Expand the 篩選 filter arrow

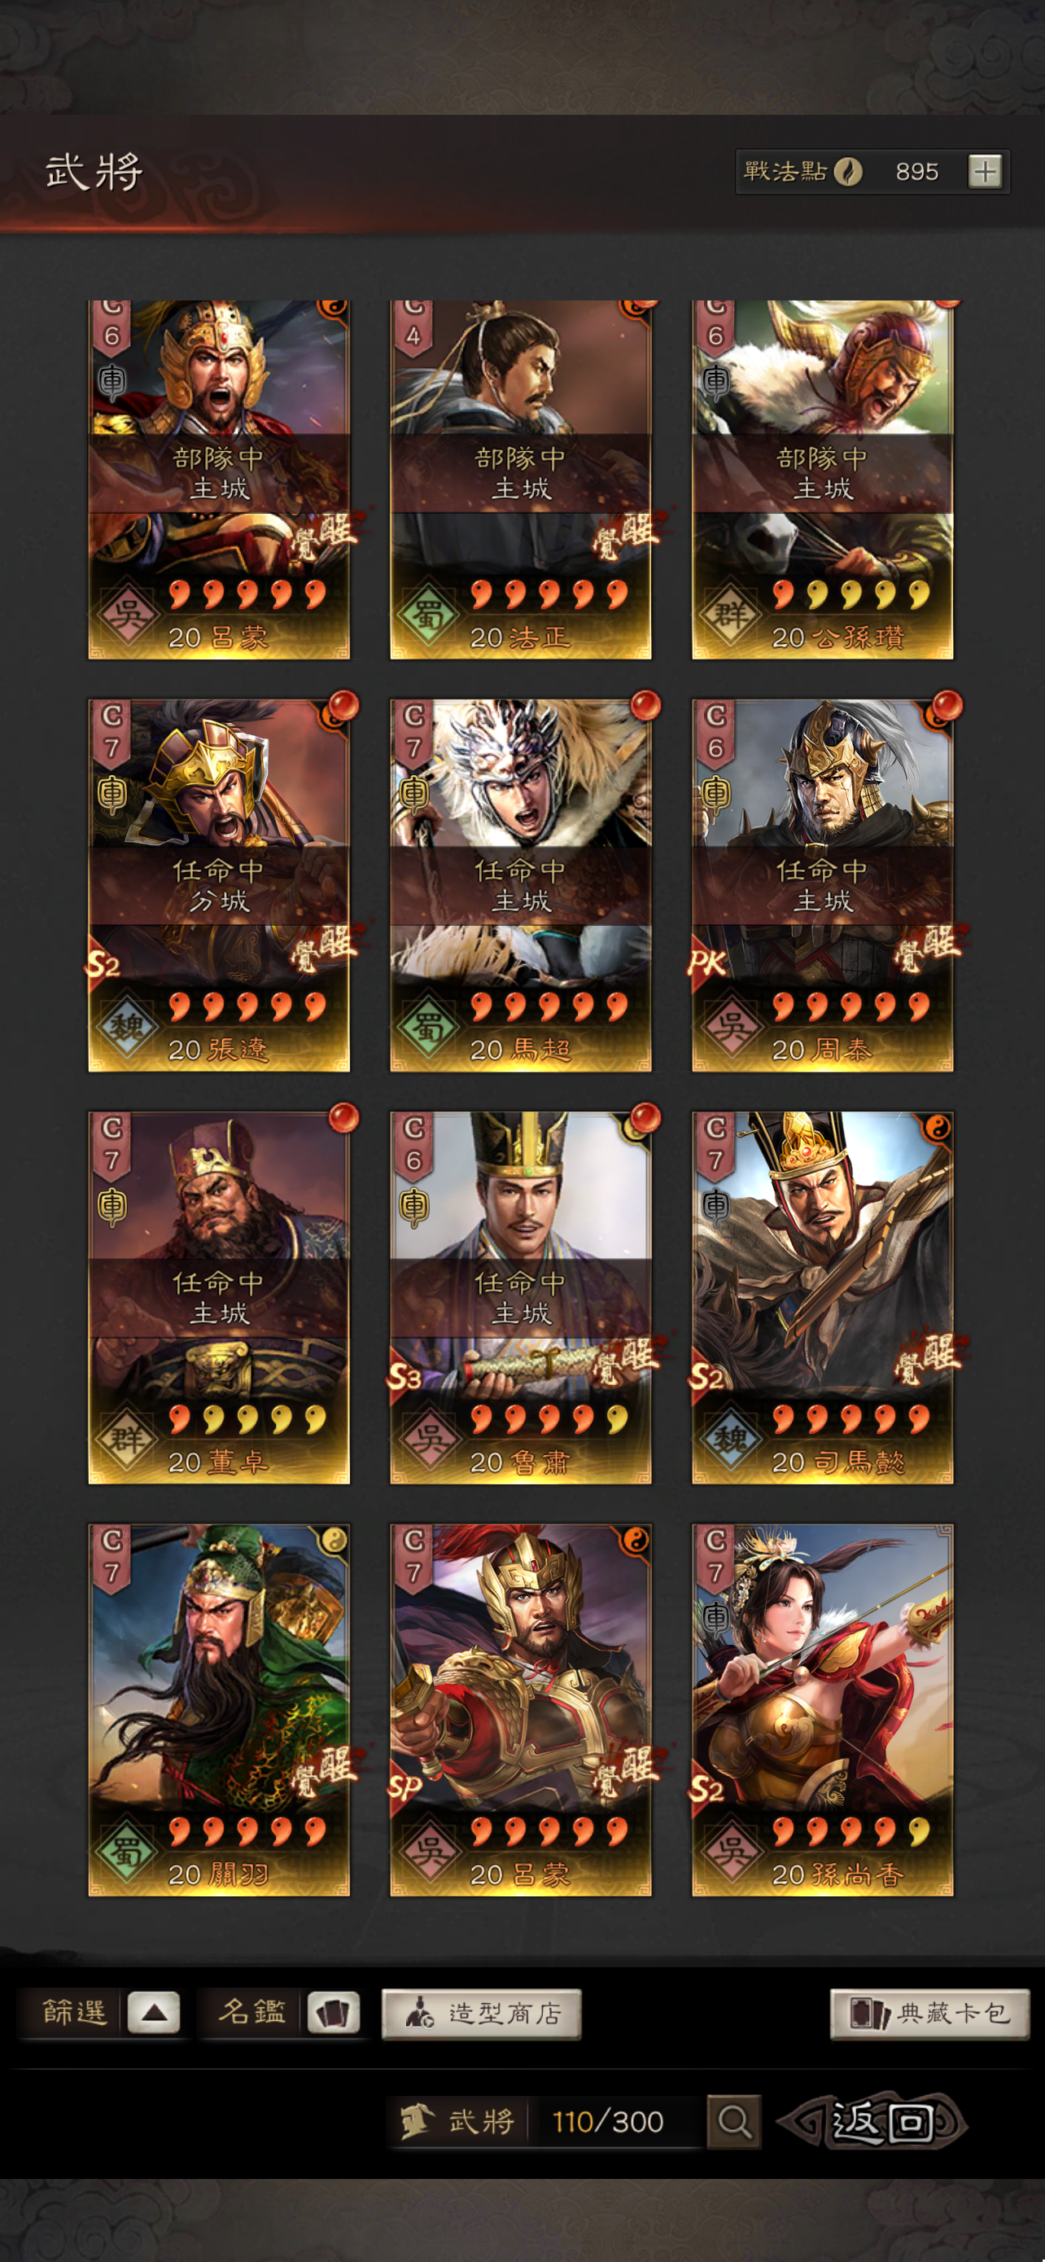(154, 2012)
